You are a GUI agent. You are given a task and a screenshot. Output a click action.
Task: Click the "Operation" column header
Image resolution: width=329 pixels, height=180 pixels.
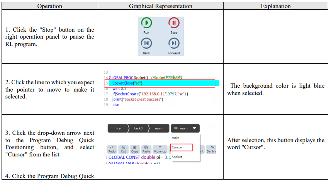pos(50,6)
